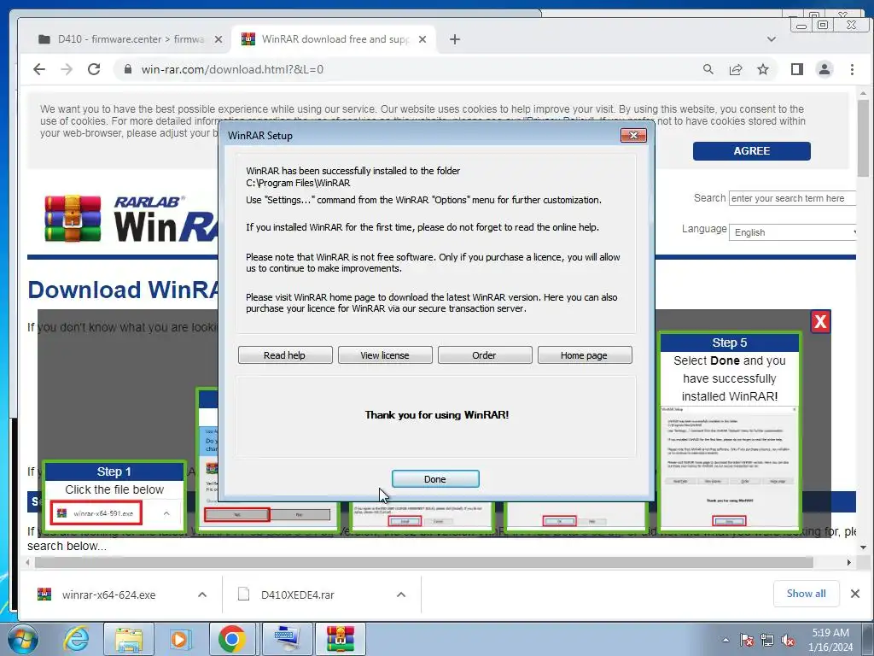The height and width of the screenshot is (656, 874).
Task: Open Action Center flag icon
Action: click(x=747, y=640)
